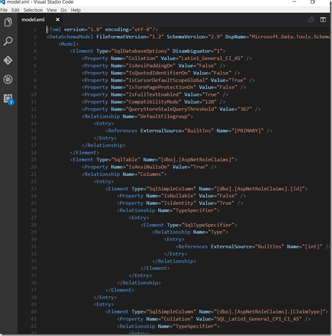Click "[dbo].[AspNetRoleClaims].[ClaimType]" on line 40
The width and height of the screenshot is (332, 336).
coord(270,312)
